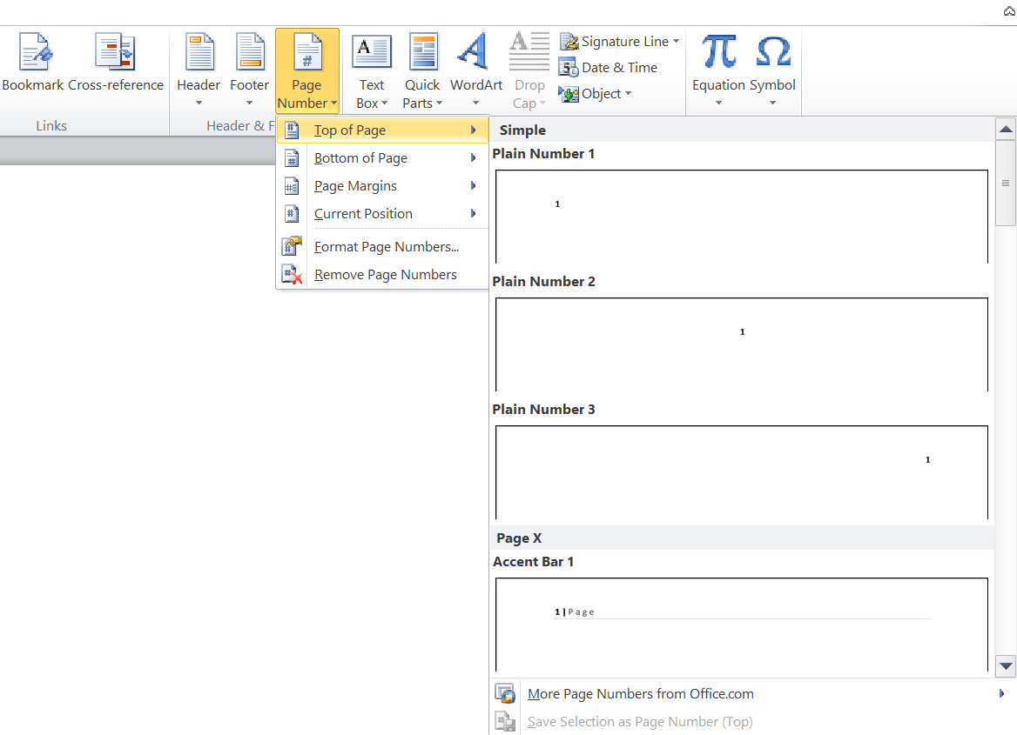Screen dimensions: 1017x735
Task: Click the Save Selection as Page Number icon
Action: [x=505, y=721]
